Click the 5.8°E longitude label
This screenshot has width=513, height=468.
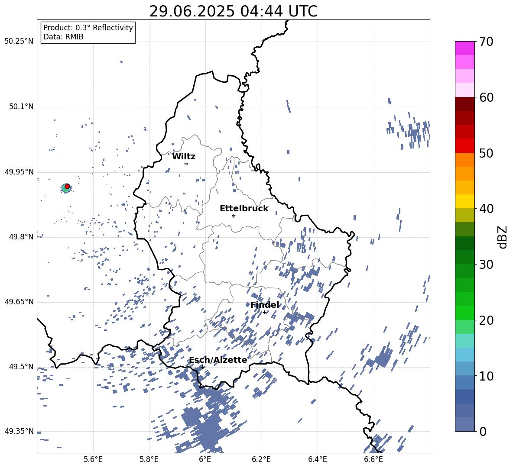coord(149,459)
